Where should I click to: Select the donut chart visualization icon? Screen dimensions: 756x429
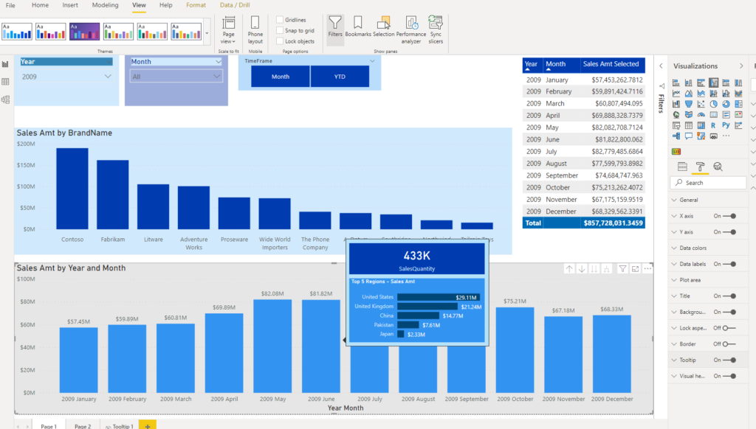coord(726,104)
